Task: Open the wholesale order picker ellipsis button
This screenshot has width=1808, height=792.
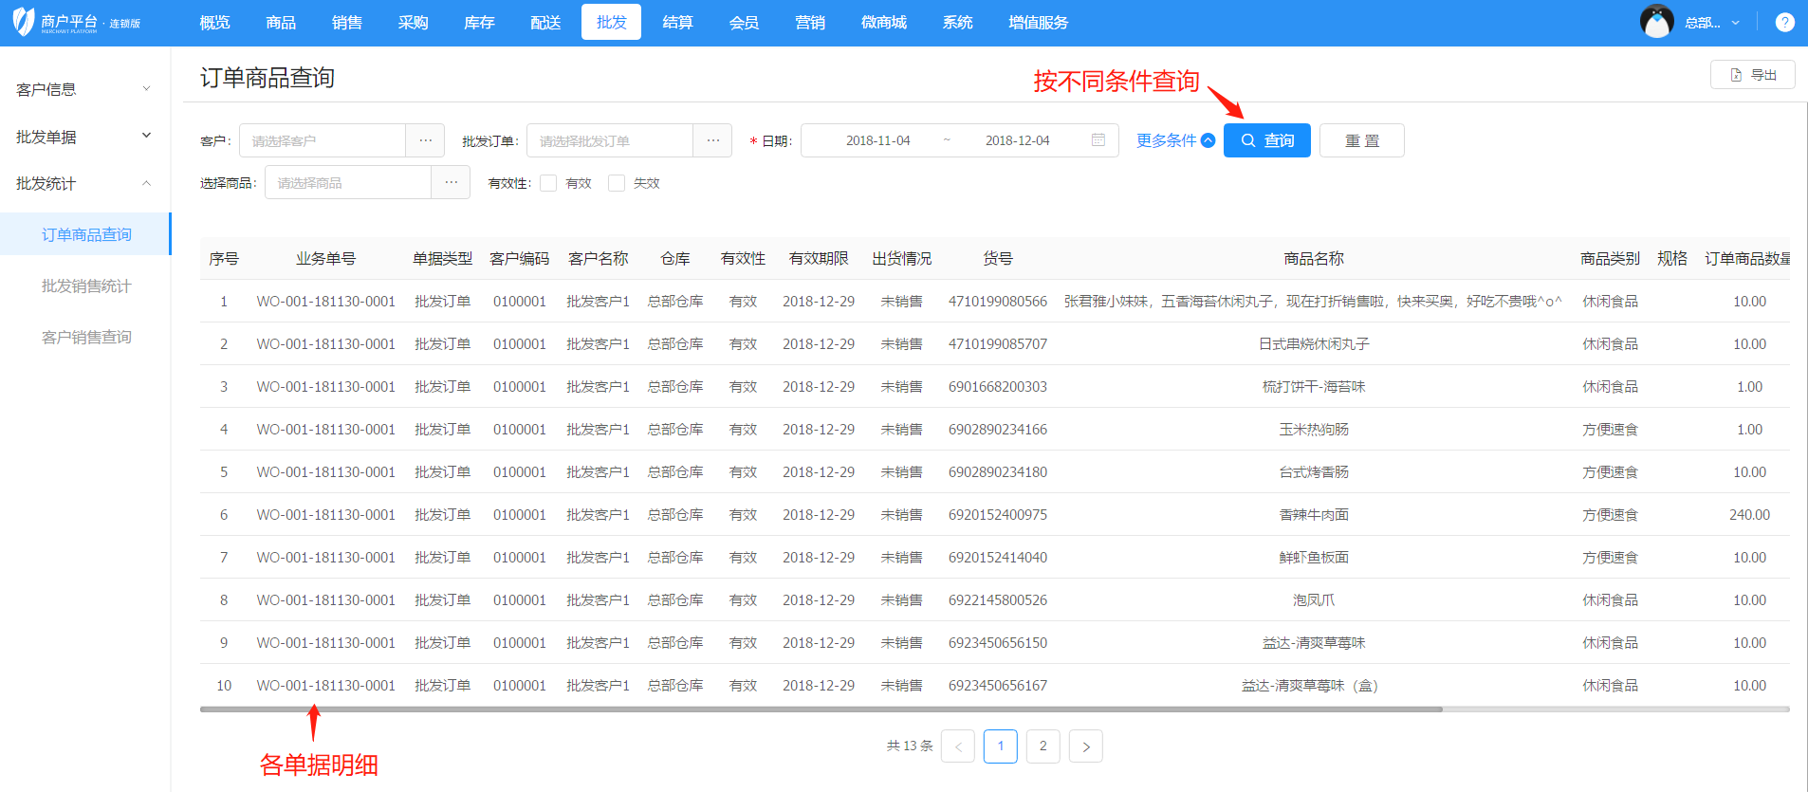Action: [x=712, y=140]
